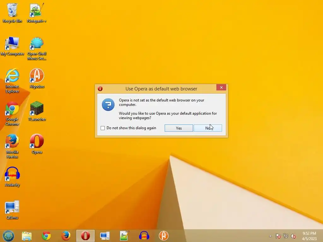Launch Audacity from the taskbar
This screenshot has height=242, width=323.
(x=144, y=236)
